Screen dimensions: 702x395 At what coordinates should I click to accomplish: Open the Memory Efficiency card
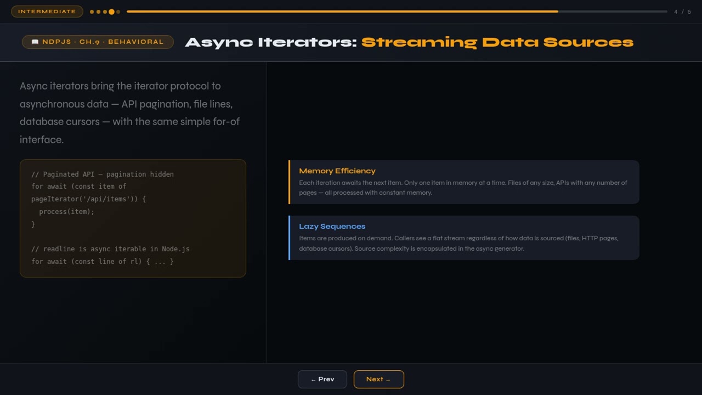(x=464, y=182)
